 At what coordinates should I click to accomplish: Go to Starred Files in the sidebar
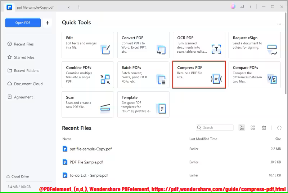(x=21, y=57)
